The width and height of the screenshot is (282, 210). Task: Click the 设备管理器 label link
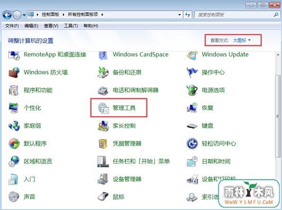(127, 179)
